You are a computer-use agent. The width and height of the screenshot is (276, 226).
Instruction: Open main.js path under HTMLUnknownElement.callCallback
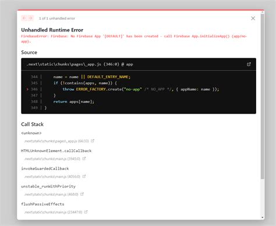52,159
